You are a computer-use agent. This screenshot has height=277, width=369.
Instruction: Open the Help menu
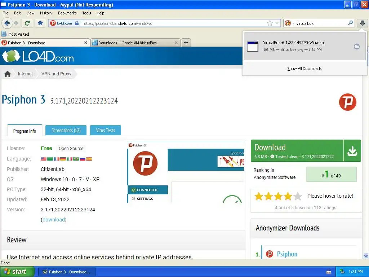coord(100,13)
